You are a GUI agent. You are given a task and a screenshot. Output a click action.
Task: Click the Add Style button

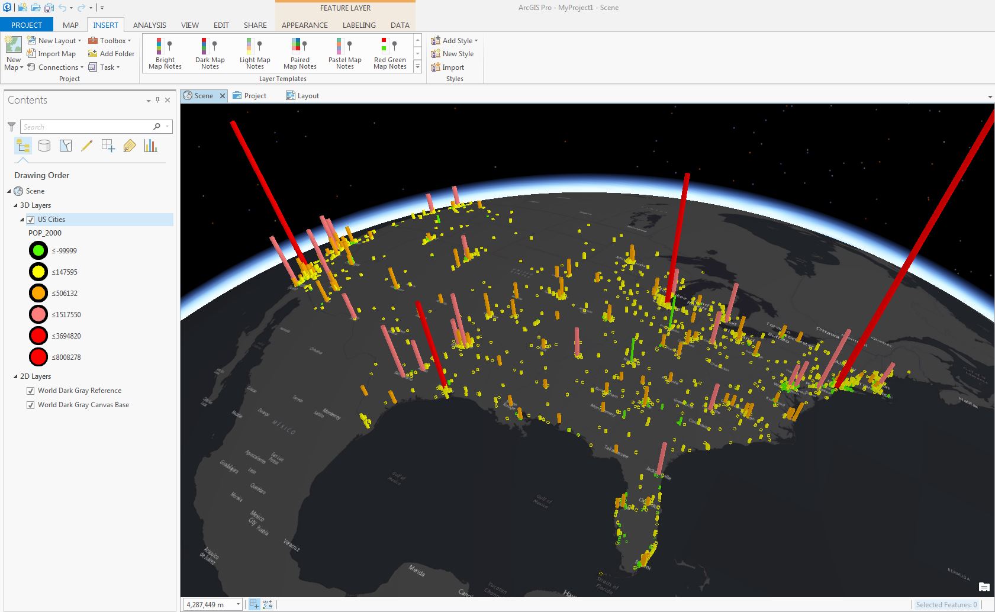(x=454, y=40)
